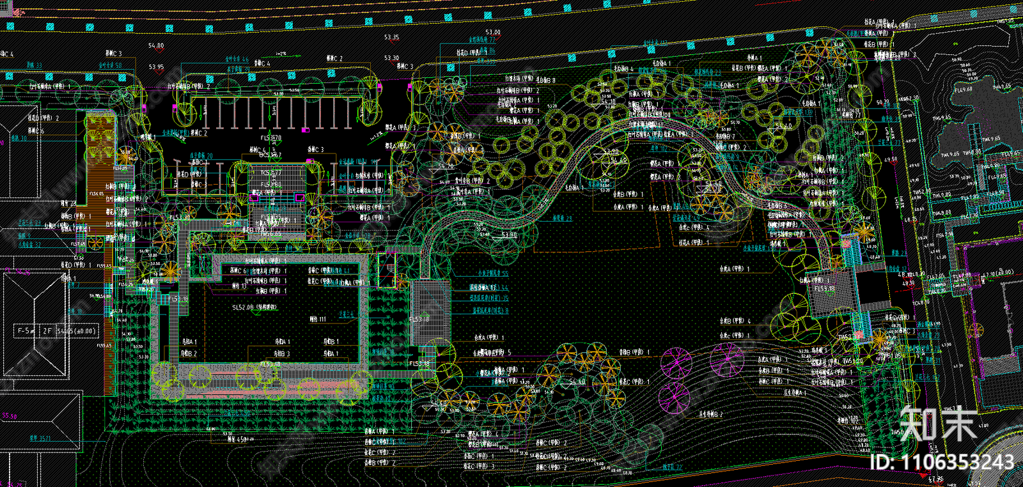
Task: Select the 53.95 elevation label
Action: click(x=156, y=66)
